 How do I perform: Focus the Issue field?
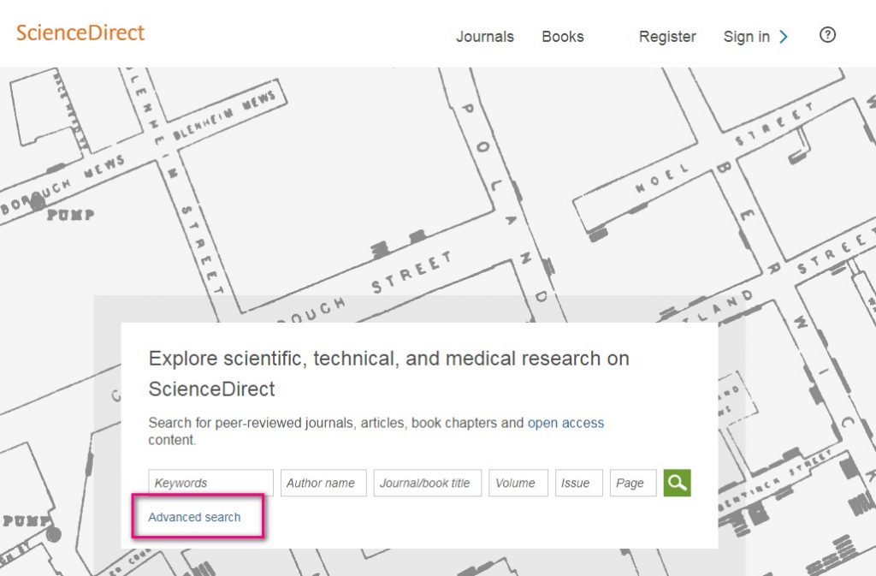[579, 483]
